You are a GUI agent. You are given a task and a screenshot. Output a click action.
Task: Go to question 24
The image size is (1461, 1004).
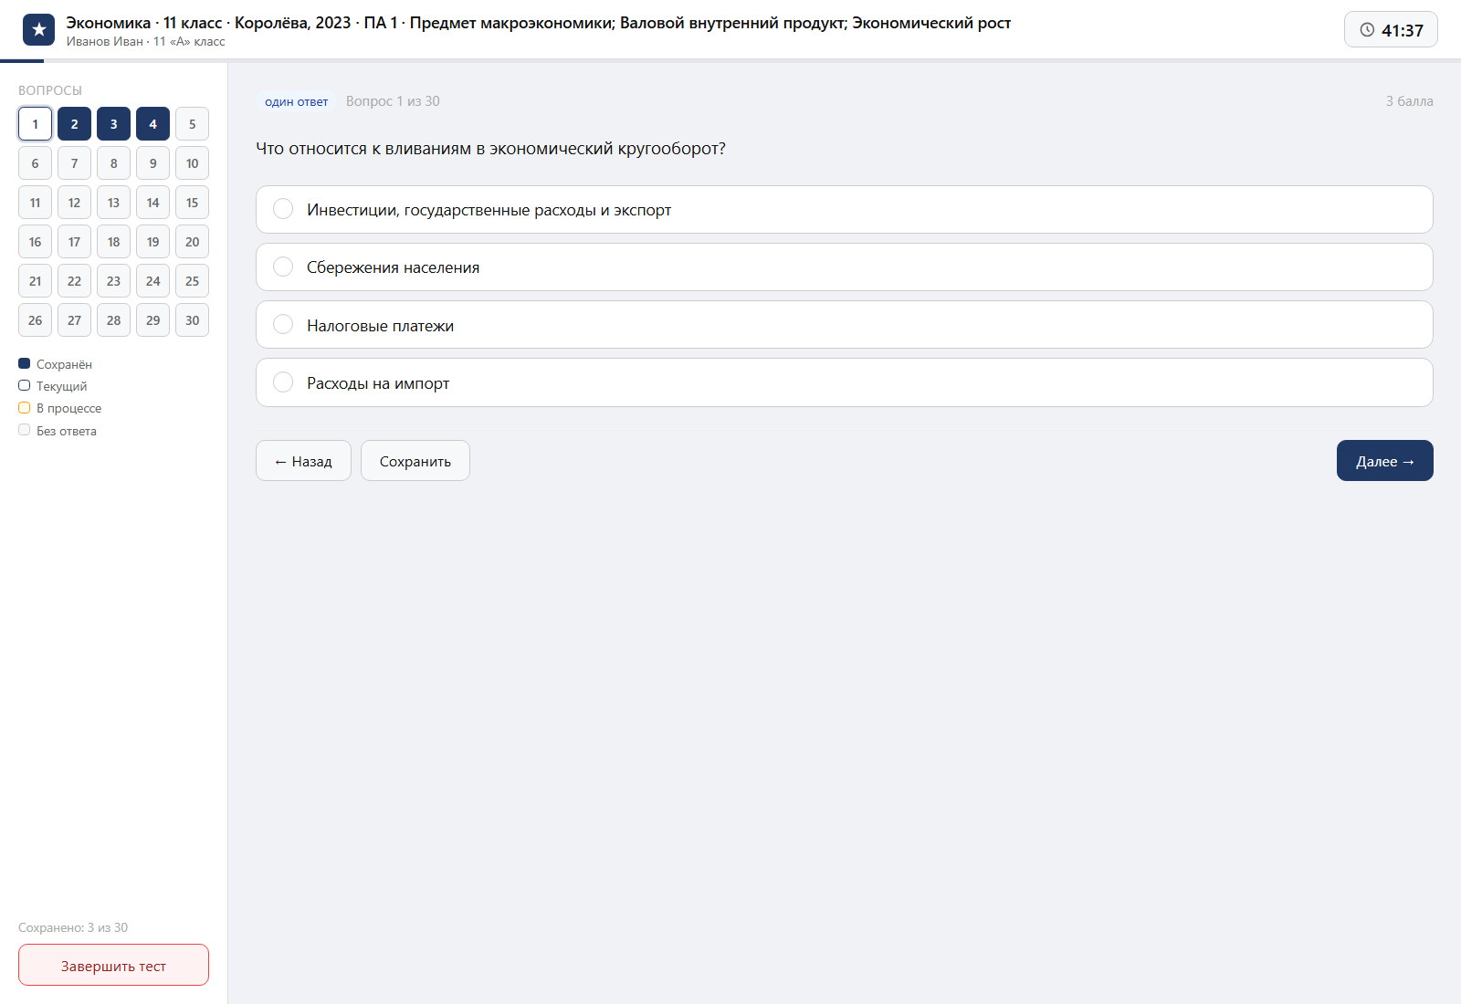click(x=152, y=281)
